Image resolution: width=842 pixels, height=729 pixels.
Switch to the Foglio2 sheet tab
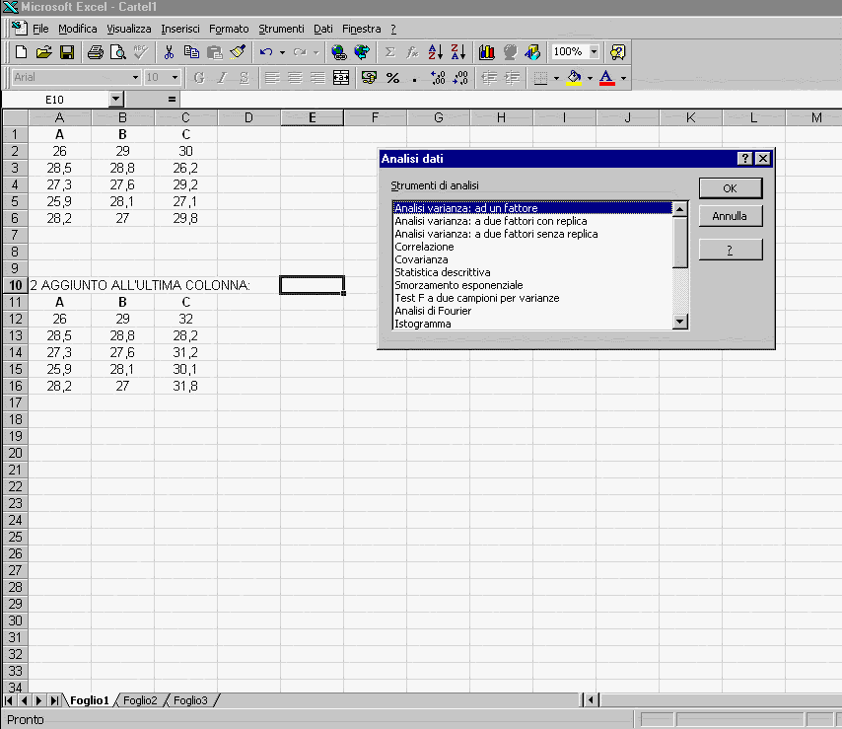point(140,700)
